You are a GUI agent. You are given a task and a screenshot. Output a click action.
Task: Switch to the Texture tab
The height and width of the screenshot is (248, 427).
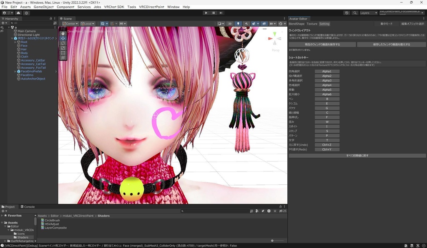tap(312, 24)
